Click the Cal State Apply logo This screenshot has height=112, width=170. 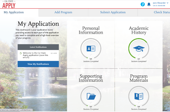pos(9,4)
